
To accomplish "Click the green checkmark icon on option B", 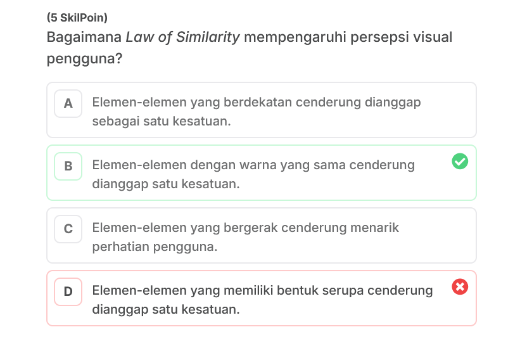I will 460,161.
